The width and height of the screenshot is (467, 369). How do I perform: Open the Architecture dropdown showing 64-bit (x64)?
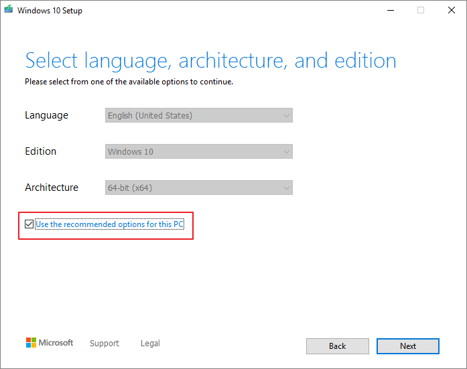[199, 188]
